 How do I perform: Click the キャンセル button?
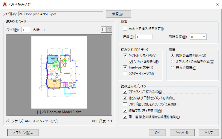click(x=182, y=133)
